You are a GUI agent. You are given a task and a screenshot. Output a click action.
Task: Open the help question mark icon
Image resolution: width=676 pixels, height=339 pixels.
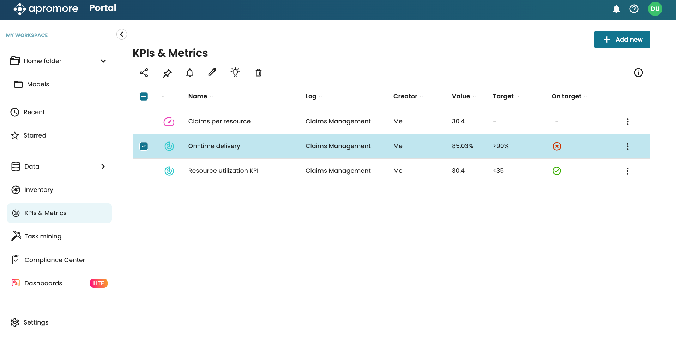[x=634, y=9]
